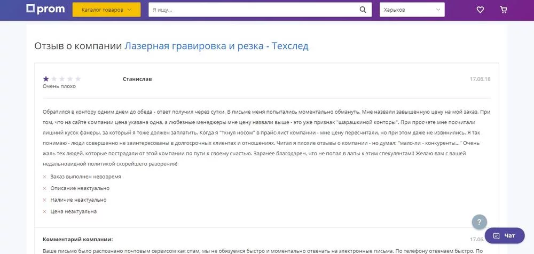Open favorites via the heart icon

click(x=480, y=10)
